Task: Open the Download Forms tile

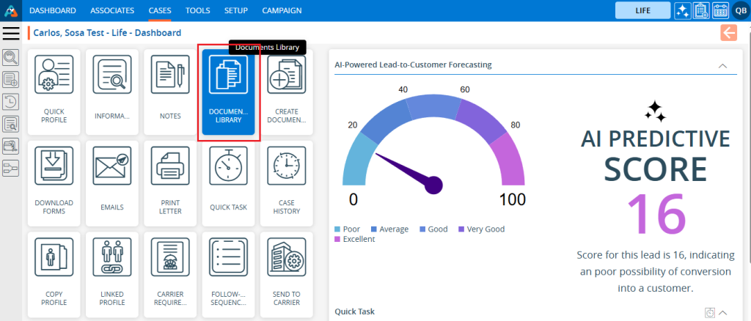Action: [x=54, y=183]
